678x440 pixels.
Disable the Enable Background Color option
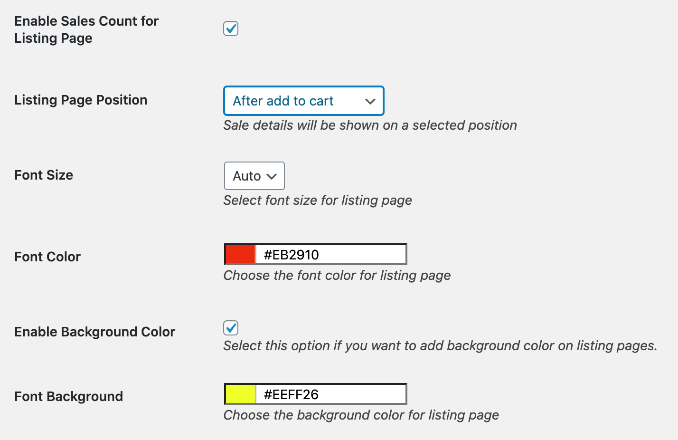(x=231, y=328)
